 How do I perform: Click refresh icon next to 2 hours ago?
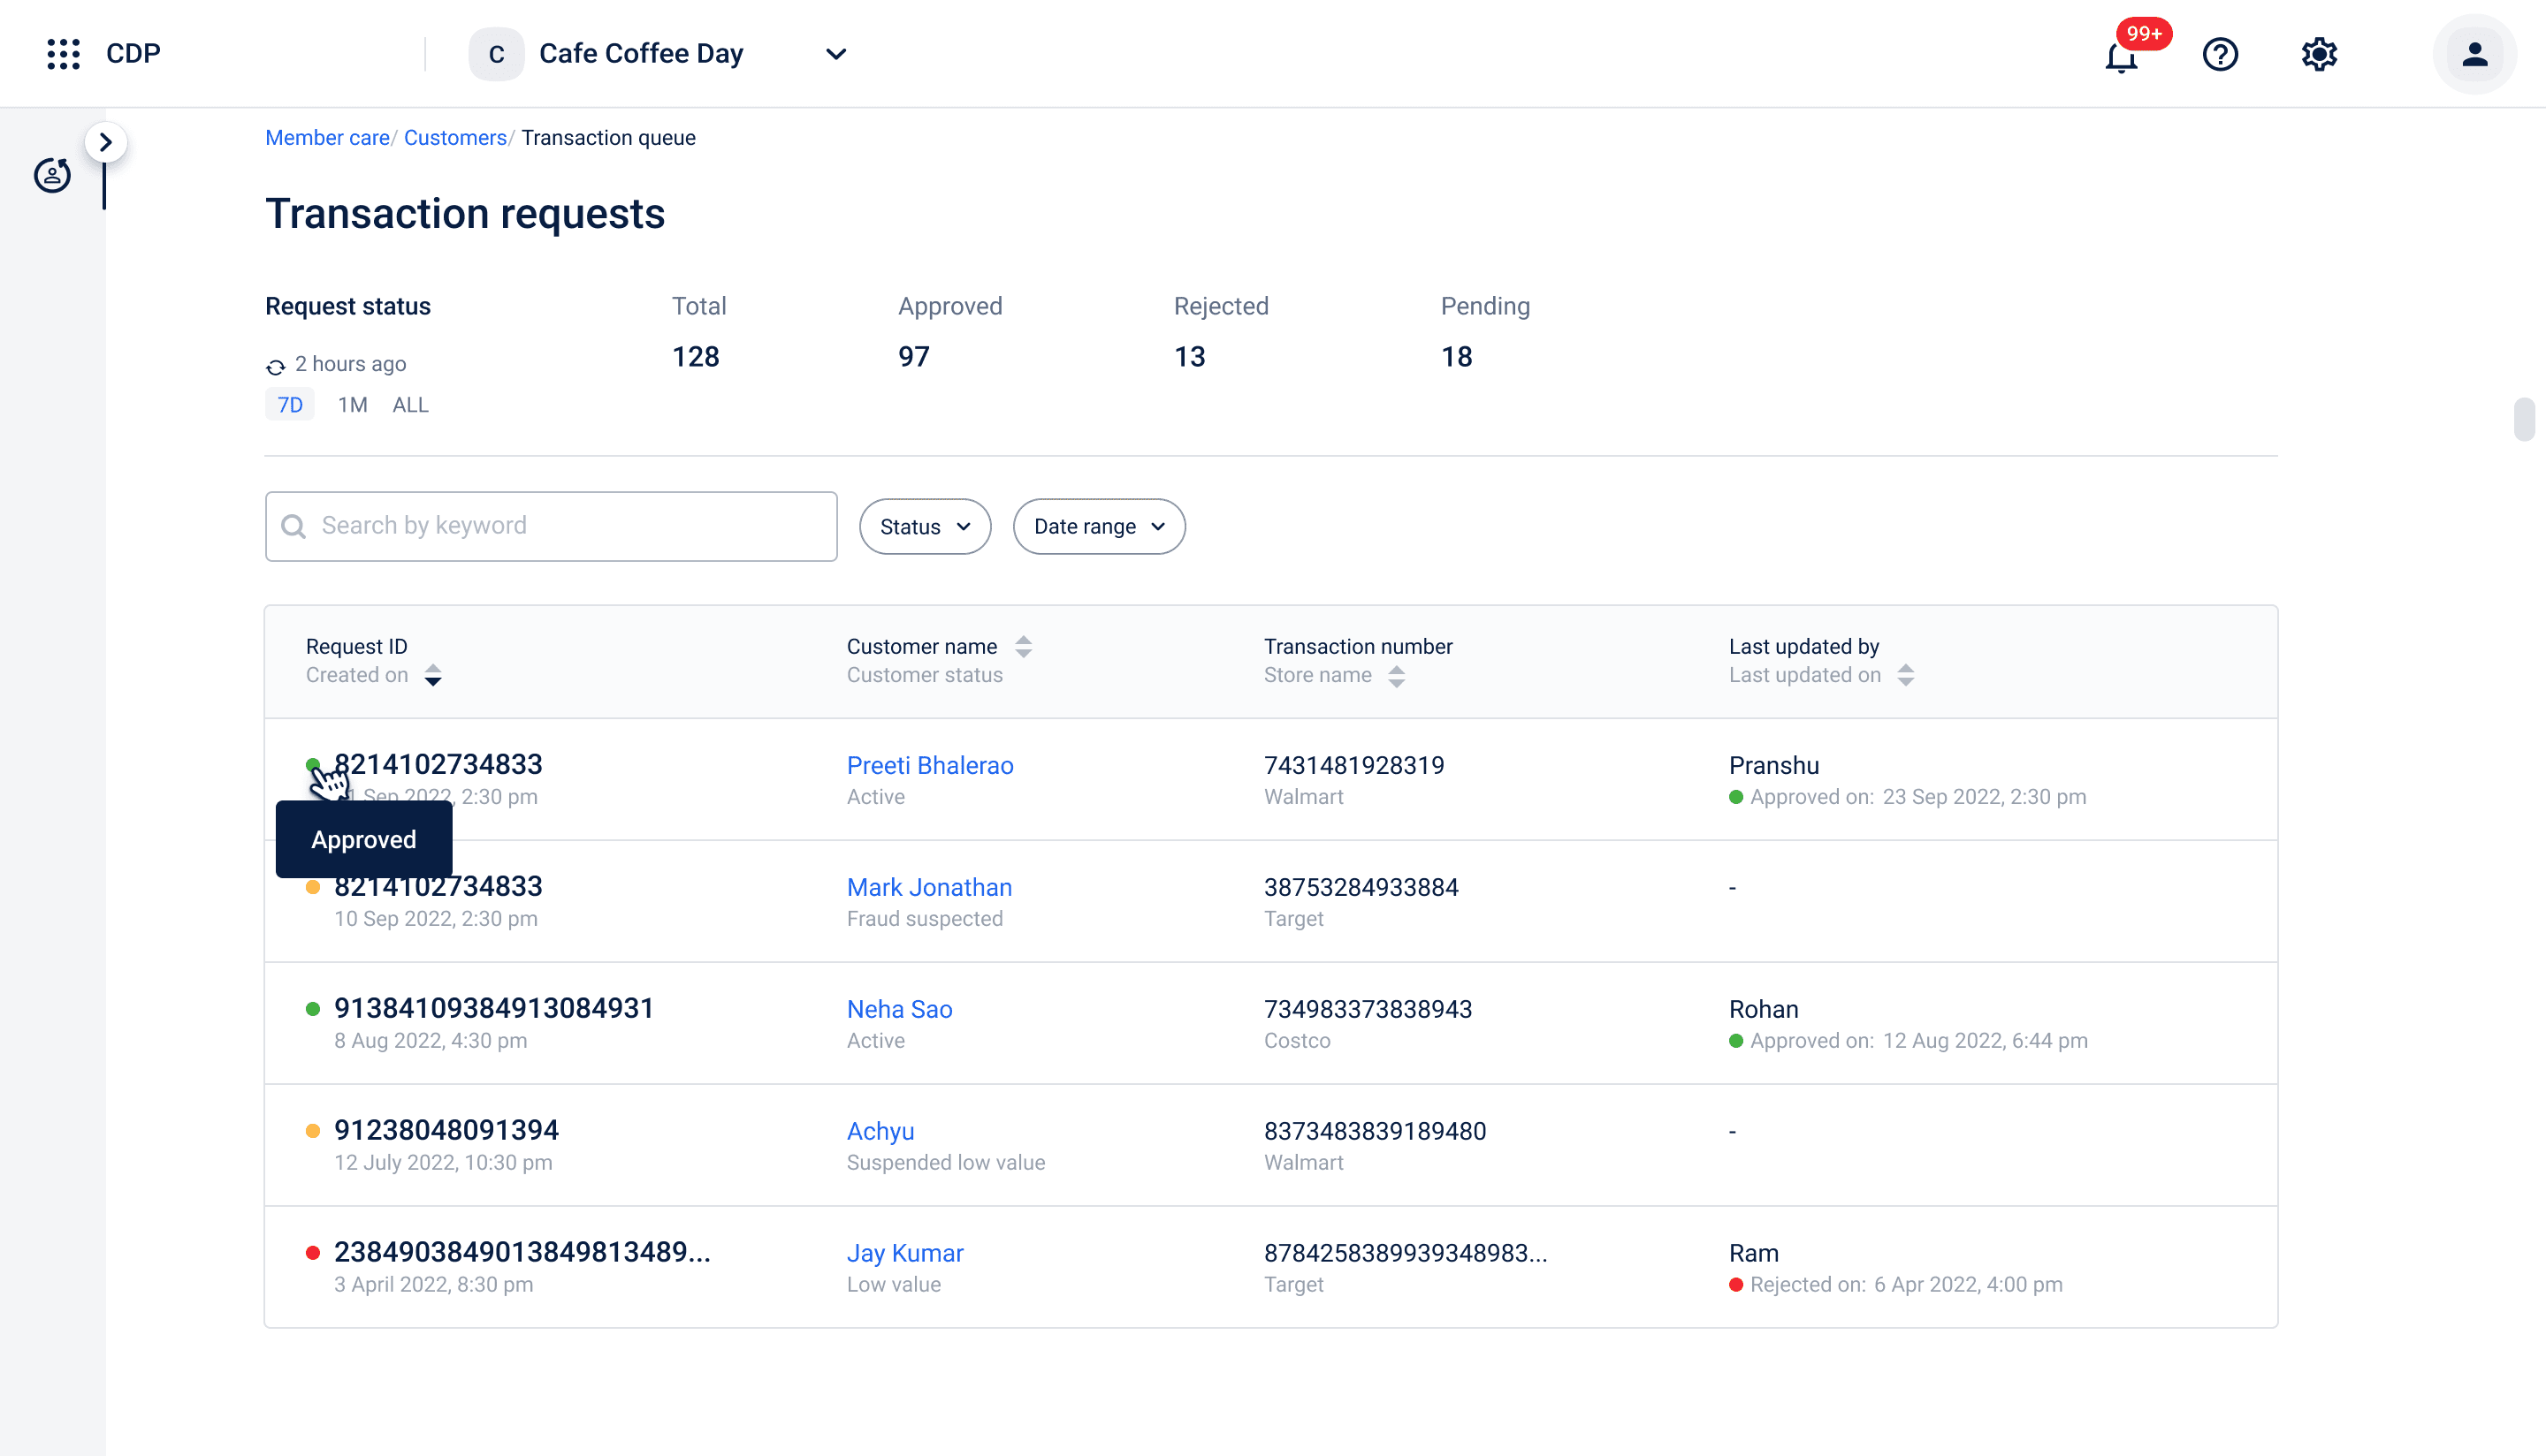(x=276, y=366)
